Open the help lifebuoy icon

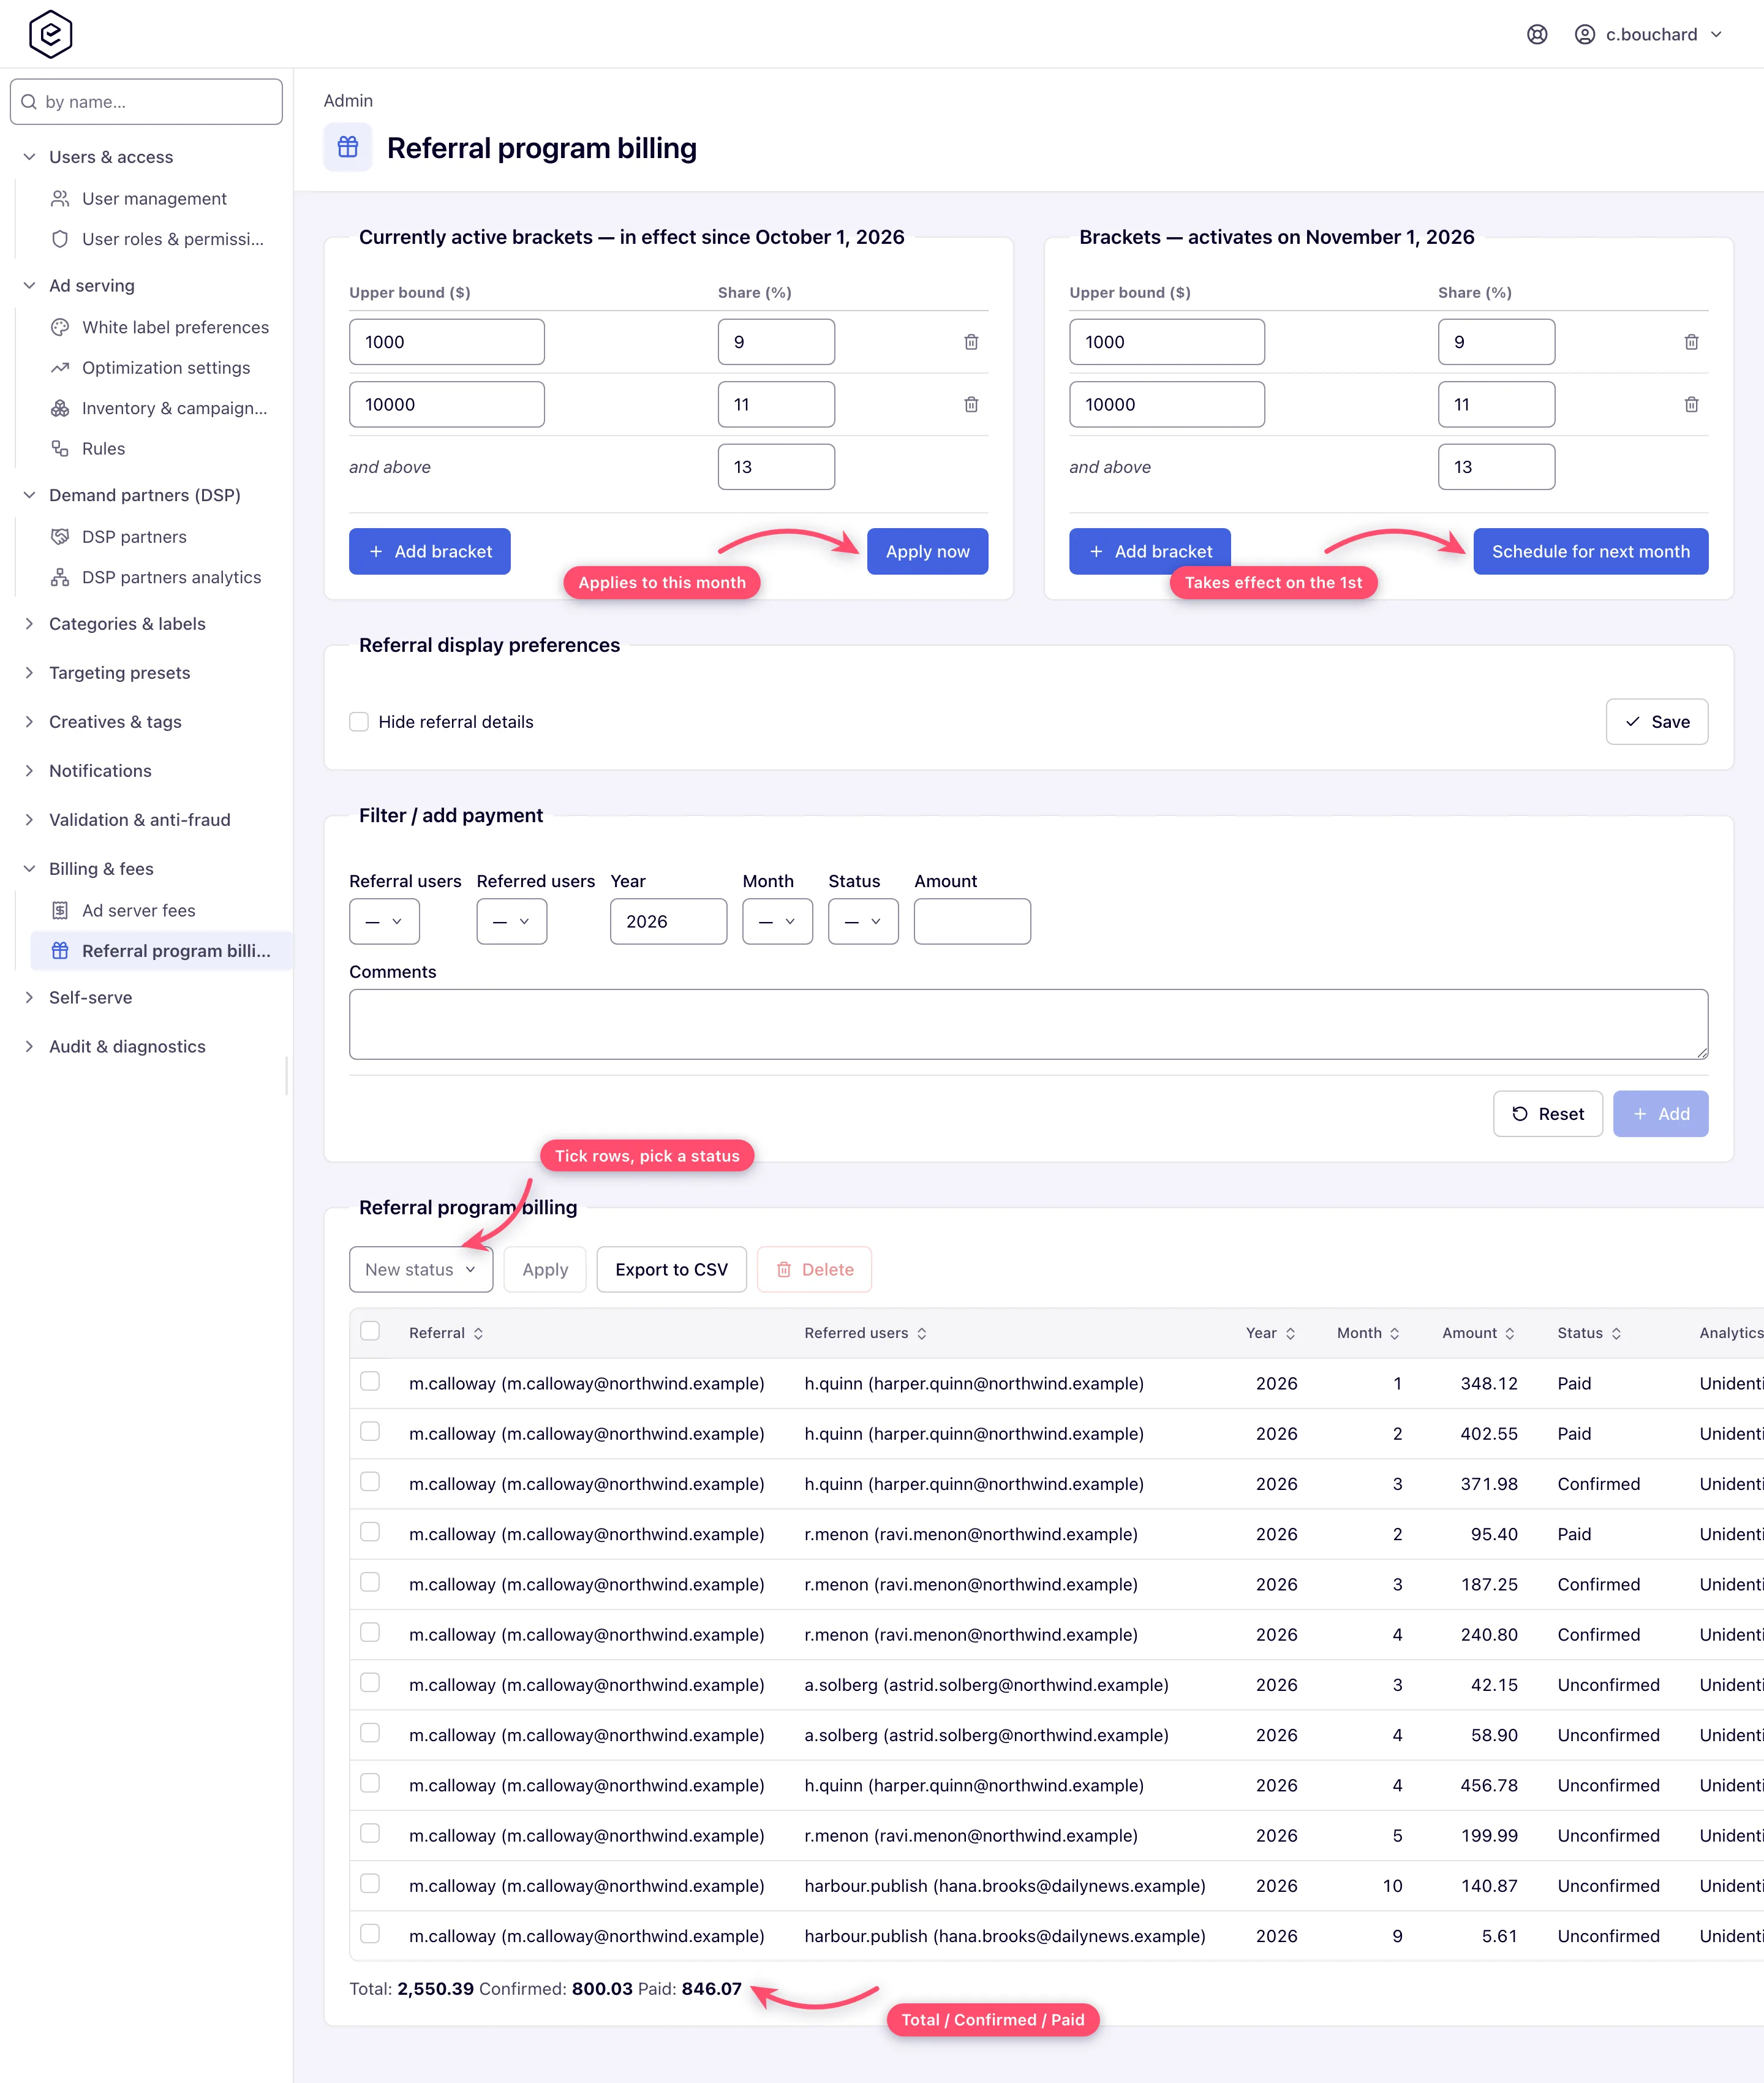(x=1537, y=35)
